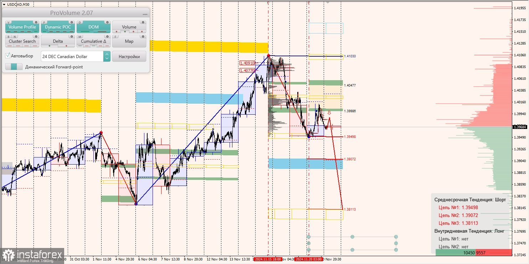Open Map gear settings
Viewport: 529px width, 264px height.
[143, 36]
